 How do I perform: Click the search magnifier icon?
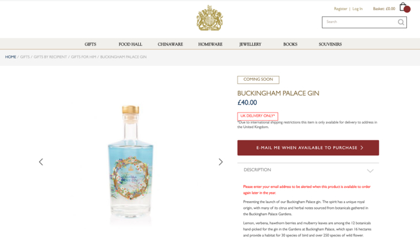tap(401, 22)
